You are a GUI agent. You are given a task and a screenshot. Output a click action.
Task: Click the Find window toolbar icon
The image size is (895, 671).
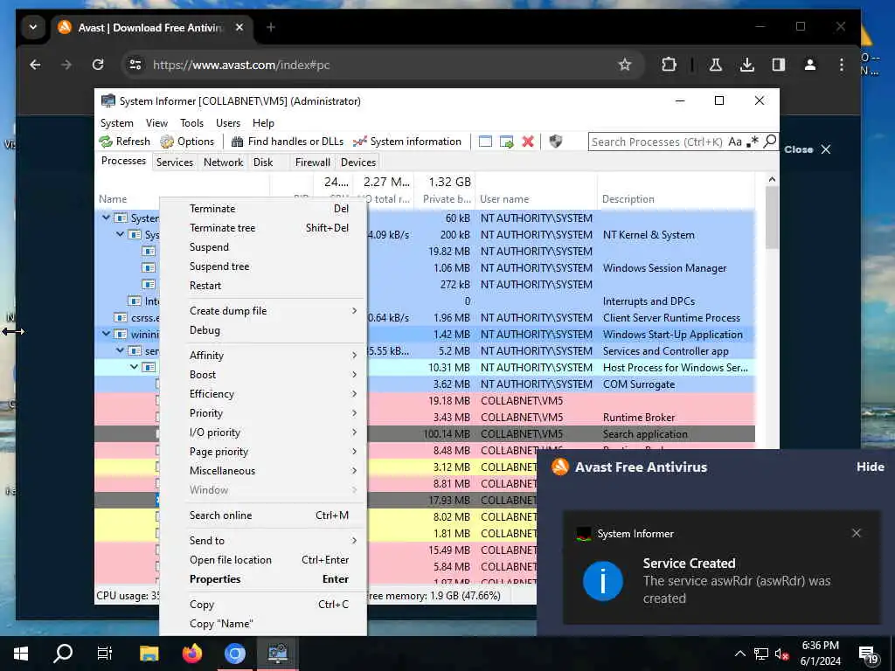(485, 142)
